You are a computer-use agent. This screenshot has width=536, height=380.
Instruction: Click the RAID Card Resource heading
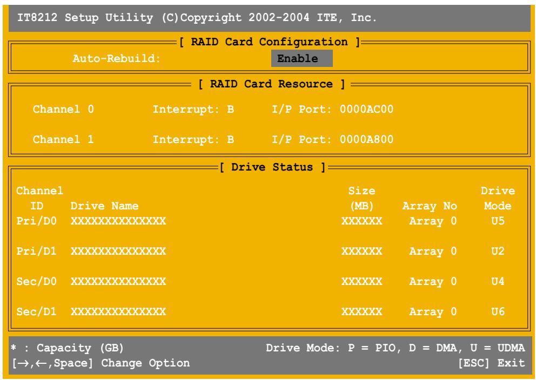click(x=271, y=84)
